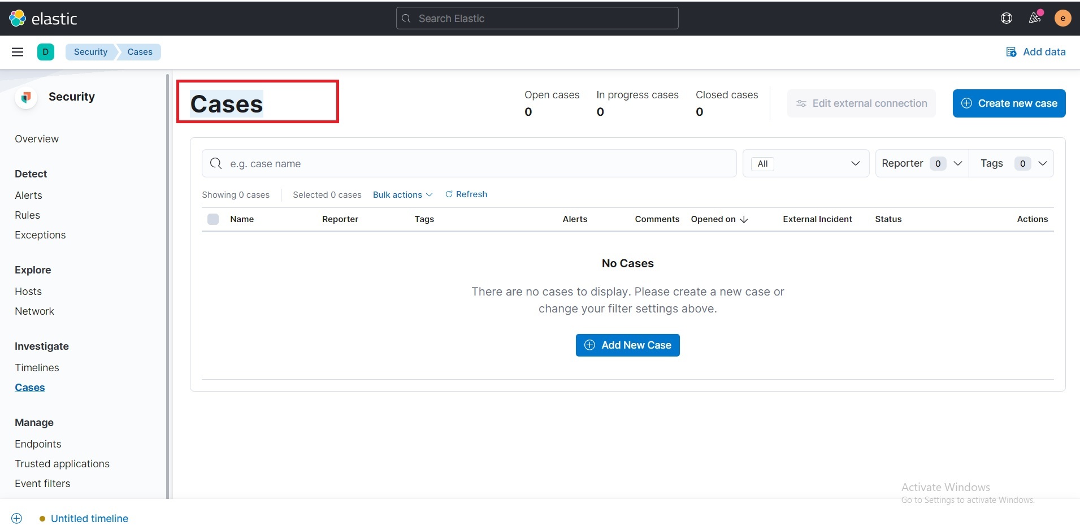The height and width of the screenshot is (530, 1080).
Task: Open the All status filter selector
Action: click(806, 163)
